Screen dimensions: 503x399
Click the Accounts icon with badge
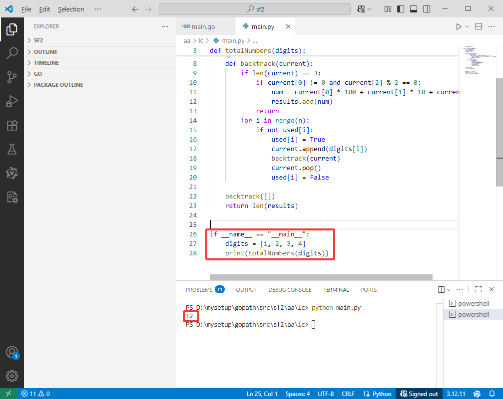(12, 353)
